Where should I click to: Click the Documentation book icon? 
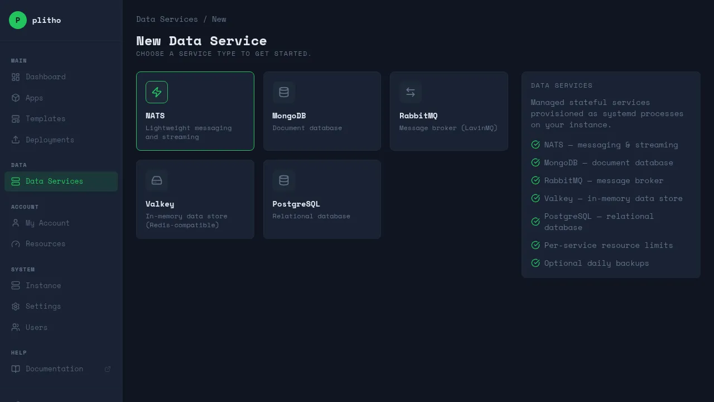16,369
